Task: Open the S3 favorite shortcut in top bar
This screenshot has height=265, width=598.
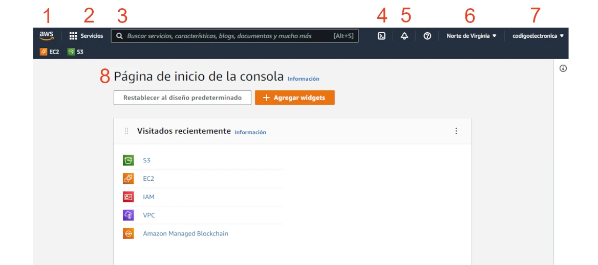Action: coord(75,52)
